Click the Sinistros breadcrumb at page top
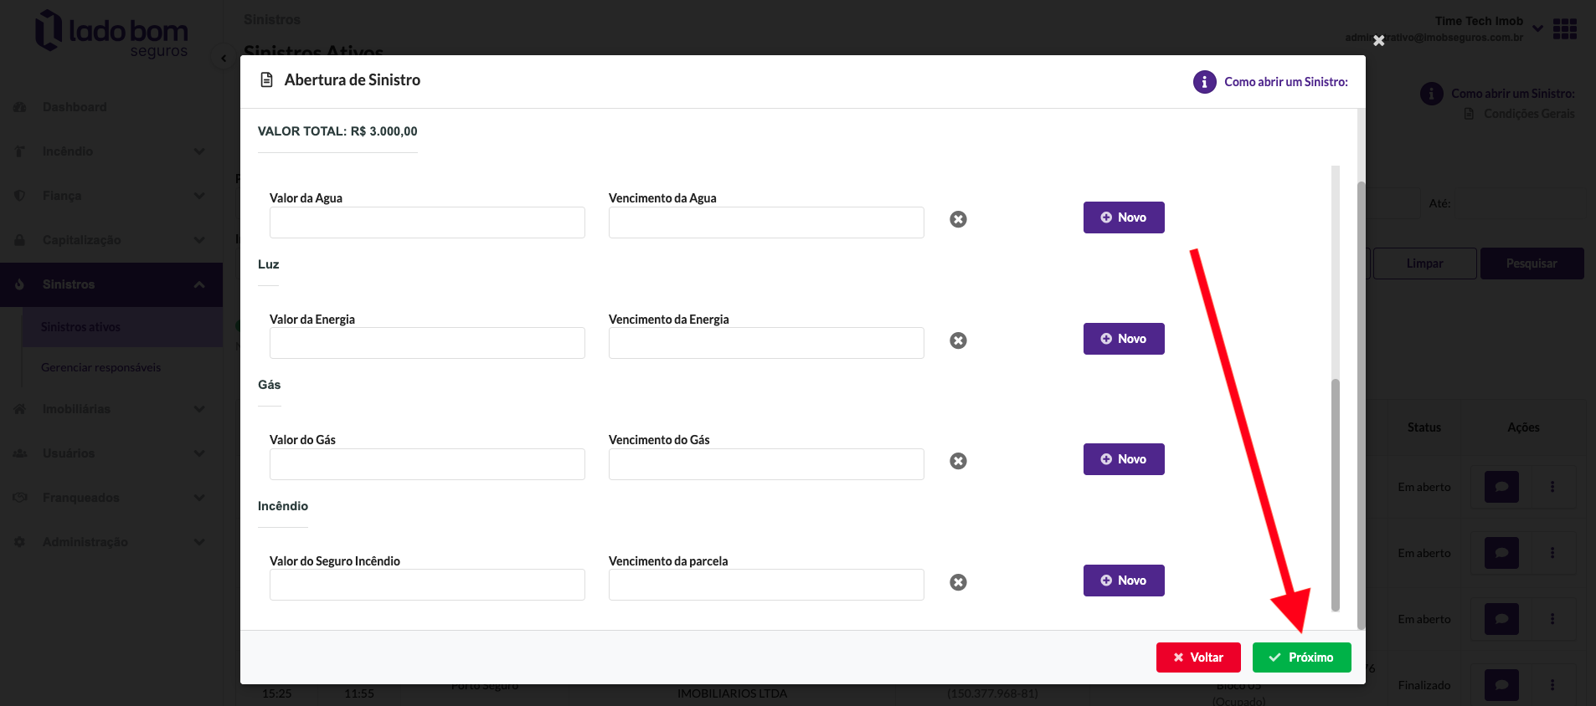This screenshot has height=706, width=1596. coord(272,19)
